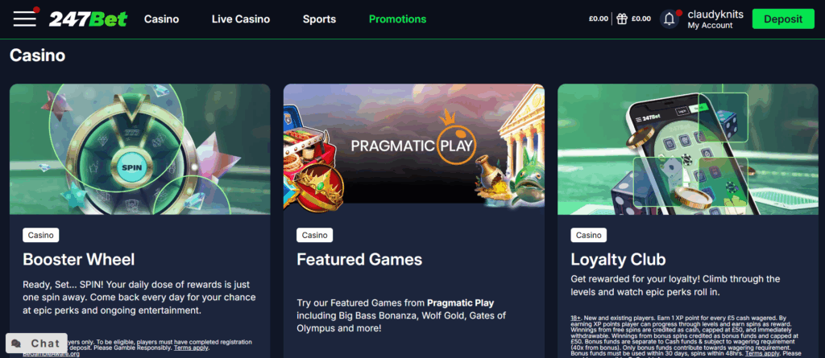Screen dimensions: 825x358
Task: Click the £0.00 cash balance
Action: (599, 19)
